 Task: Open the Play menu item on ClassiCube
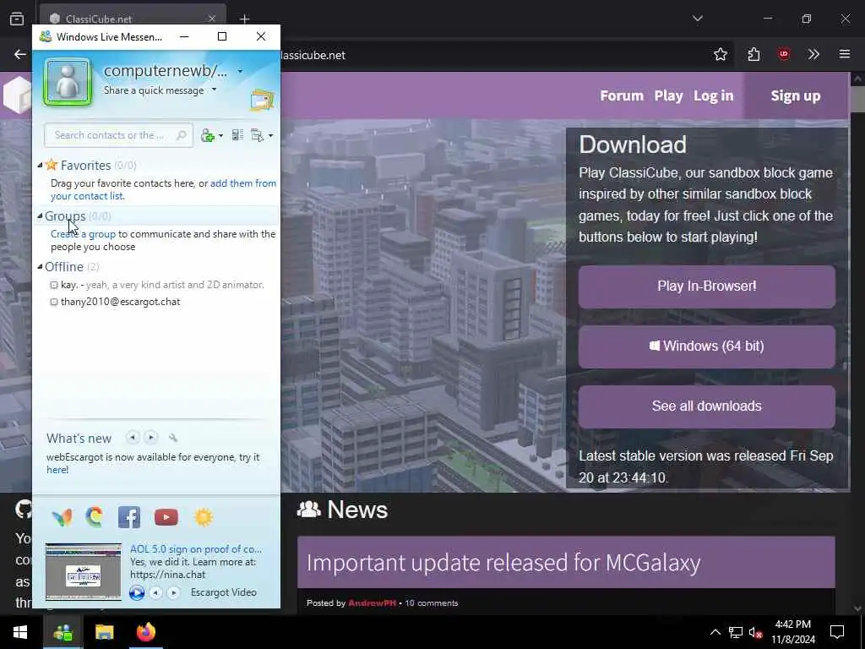[669, 95]
